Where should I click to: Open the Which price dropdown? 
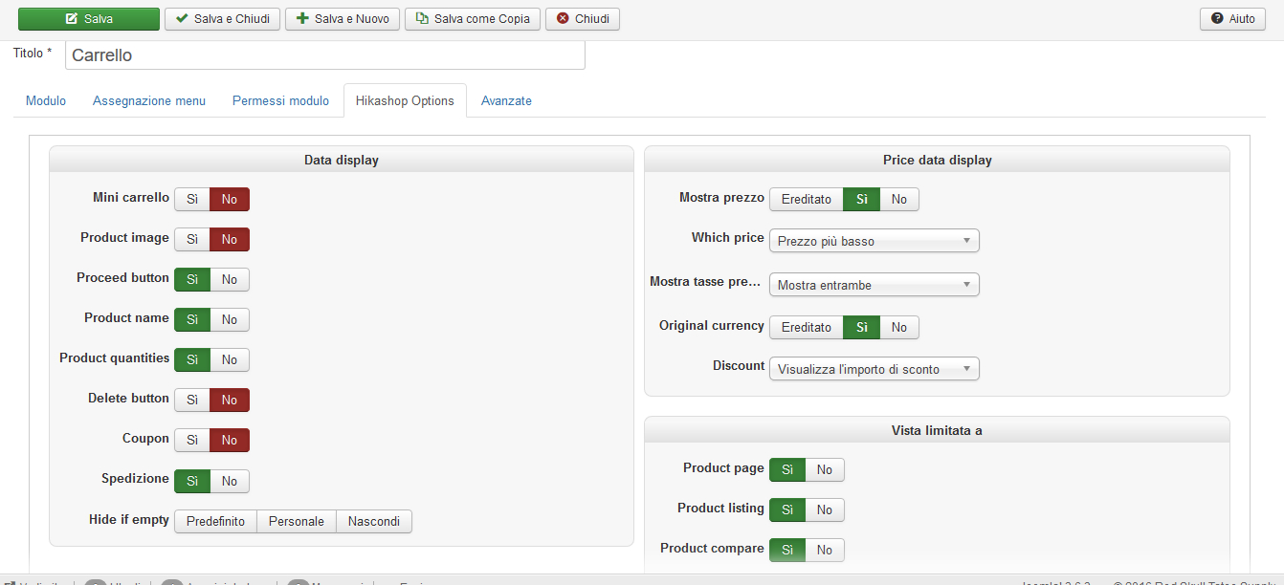[x=874, y=241]
